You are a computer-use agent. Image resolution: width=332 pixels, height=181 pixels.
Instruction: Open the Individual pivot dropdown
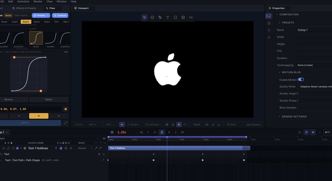[154, 125]
